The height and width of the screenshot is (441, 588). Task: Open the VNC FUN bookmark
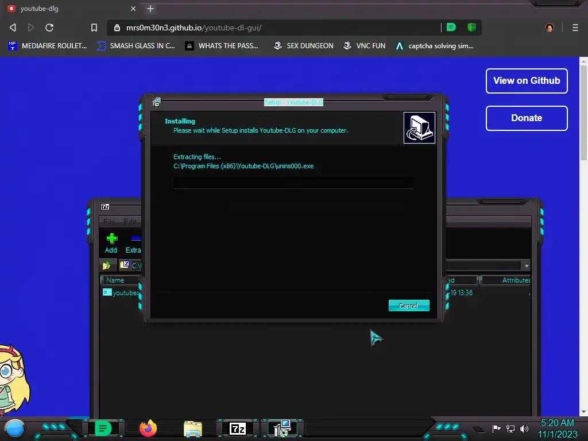[365, 46]
